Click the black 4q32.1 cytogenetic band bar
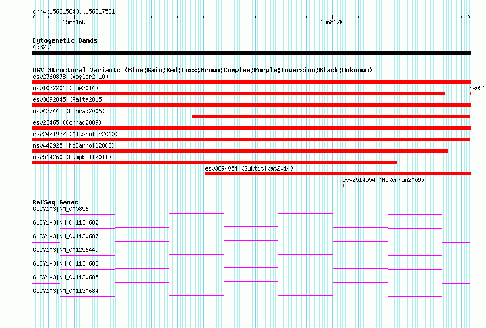 tap(251, 53)
